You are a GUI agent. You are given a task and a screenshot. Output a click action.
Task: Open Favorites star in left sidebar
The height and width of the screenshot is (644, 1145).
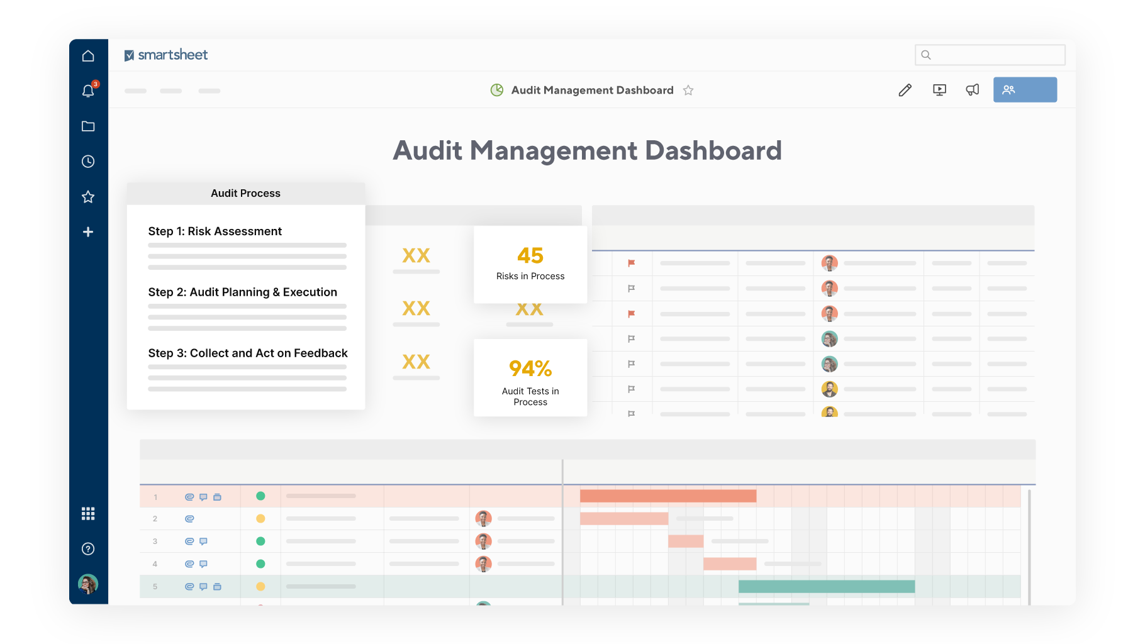tap(88, 197)
